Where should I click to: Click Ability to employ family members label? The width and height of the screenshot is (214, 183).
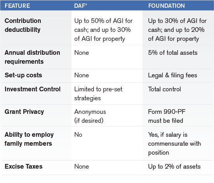pyautogui.click(x=29, y=139)
